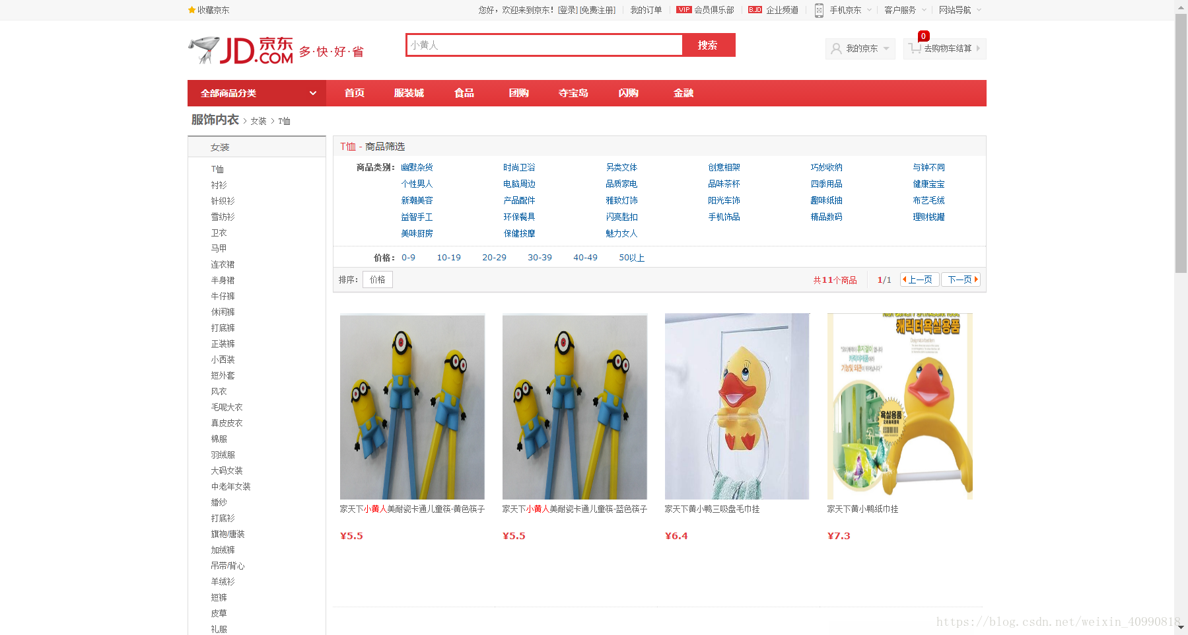Click the 女装 breadcrumb link
The width and height of the screenshot is (1188, 635).
coord(258,121)
